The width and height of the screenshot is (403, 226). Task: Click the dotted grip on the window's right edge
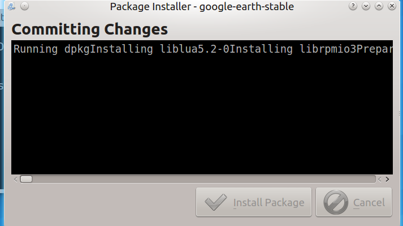399,113
